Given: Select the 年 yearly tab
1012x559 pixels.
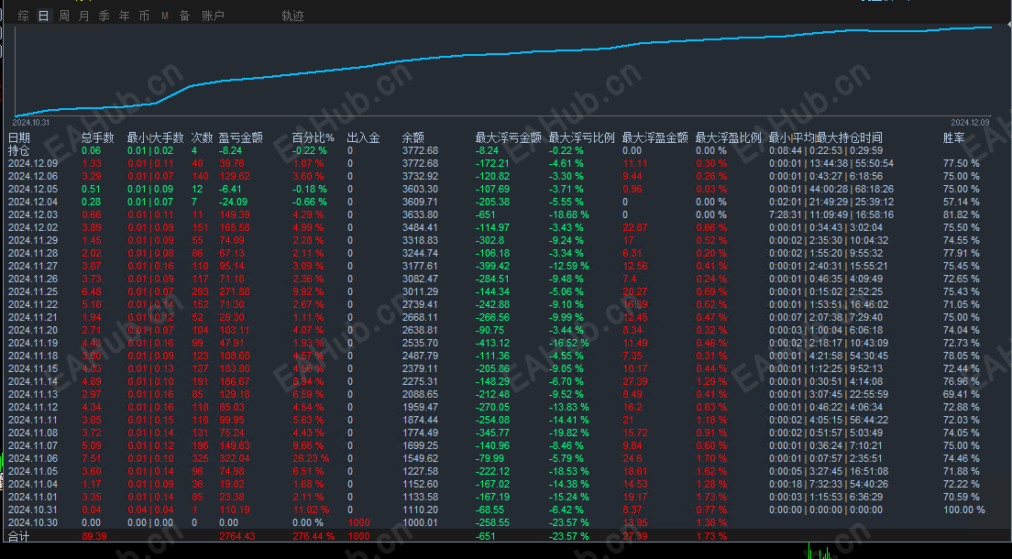Looking at the screenshot, I should tap(124, 16).
